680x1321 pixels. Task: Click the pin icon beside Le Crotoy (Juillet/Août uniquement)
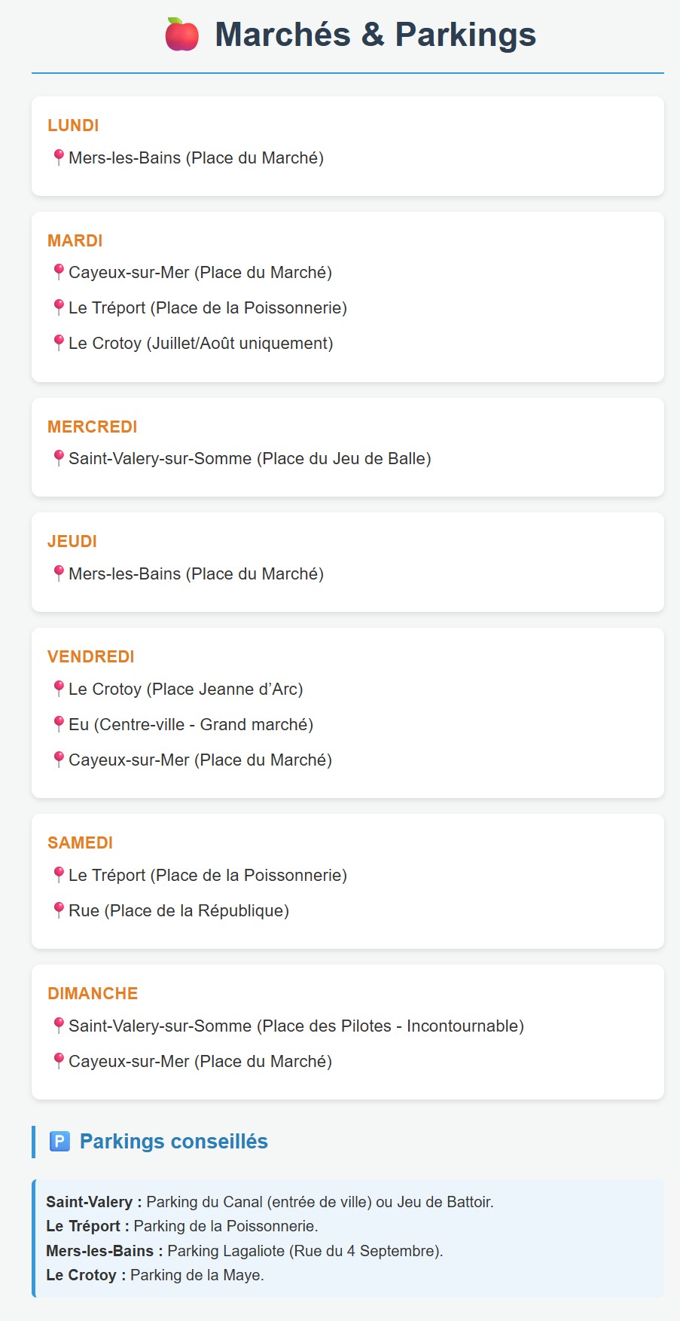pos(59,343)
